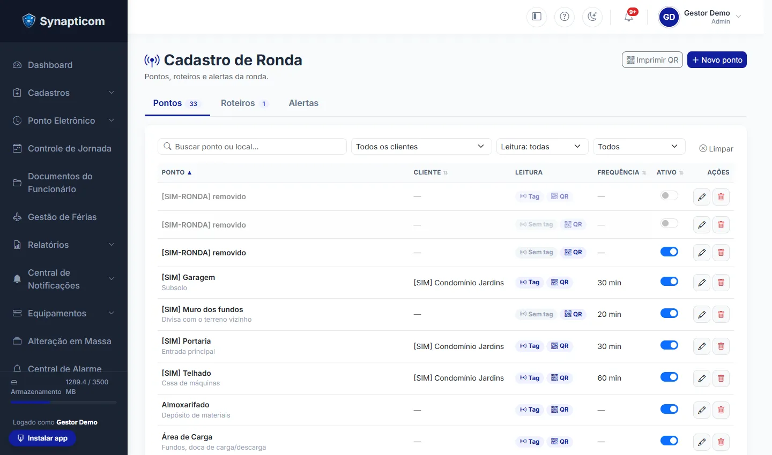Edit the Área de Carga point
This screenshot has width=772, height=455.
[x=702, y=442]
